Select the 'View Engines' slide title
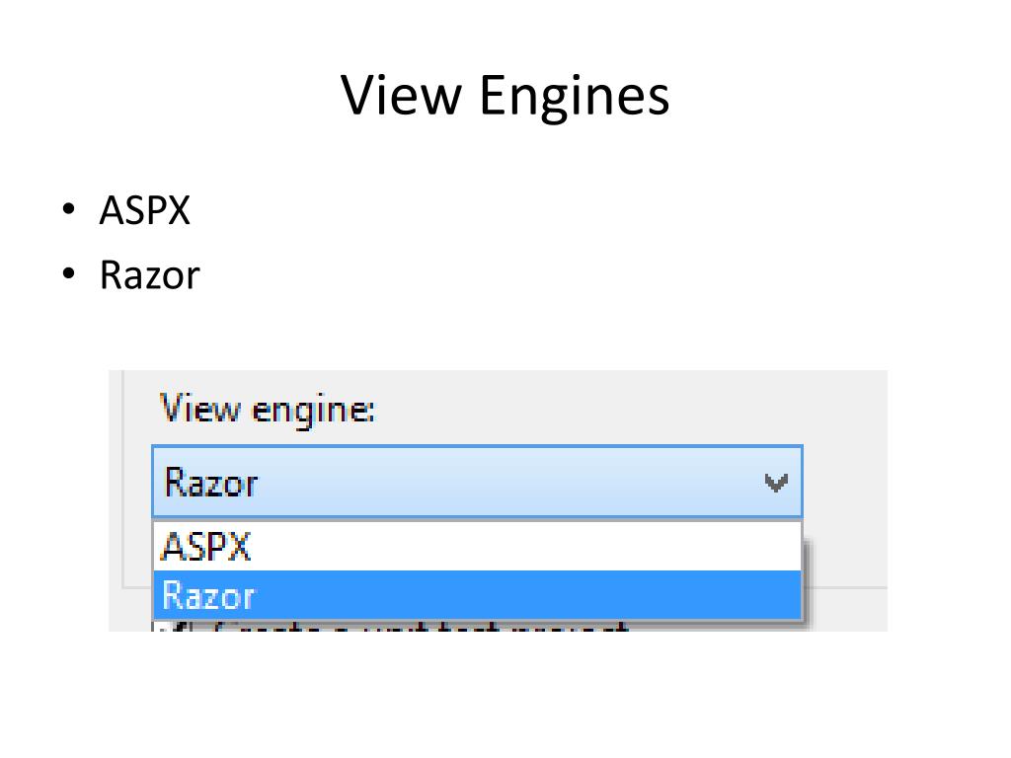 pyautogui.click(x=505, y=96)
